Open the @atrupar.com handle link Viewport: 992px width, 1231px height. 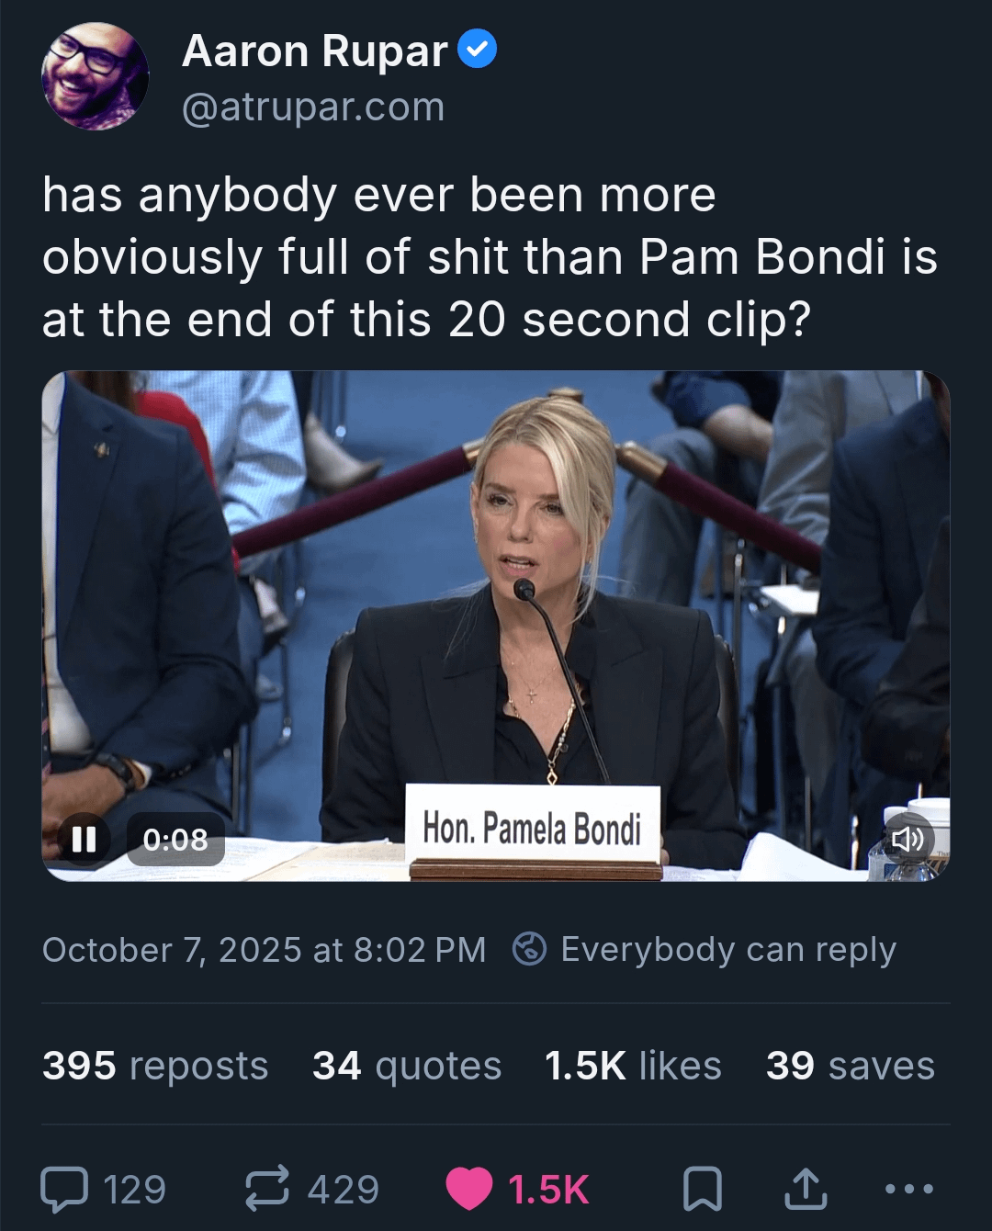[x=313, y=107]
